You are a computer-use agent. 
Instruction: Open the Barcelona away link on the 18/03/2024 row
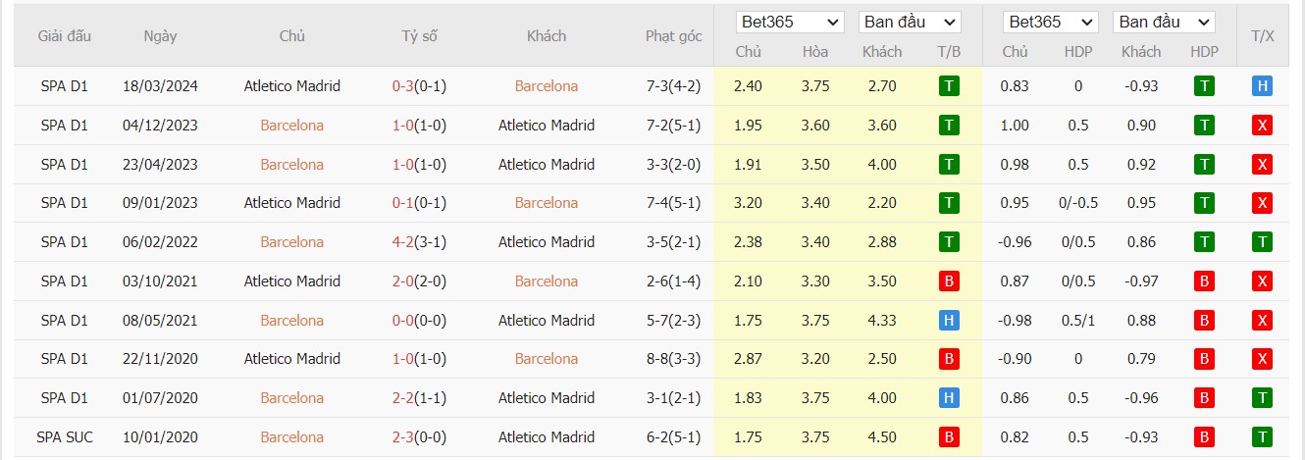click(x=547, y=86)
